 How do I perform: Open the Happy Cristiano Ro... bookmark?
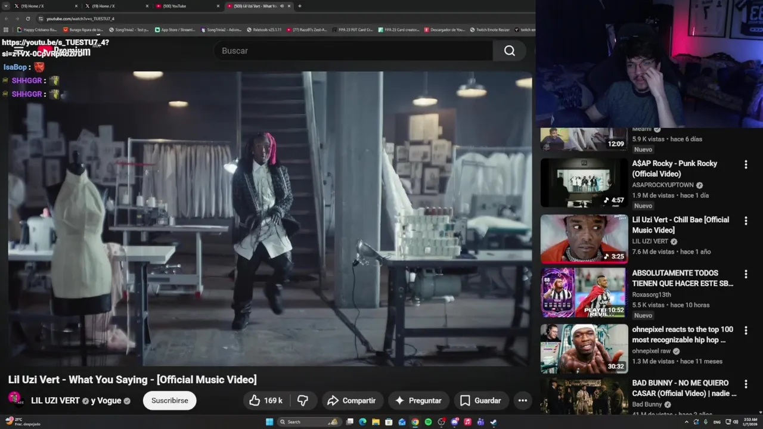coord(37,29)
